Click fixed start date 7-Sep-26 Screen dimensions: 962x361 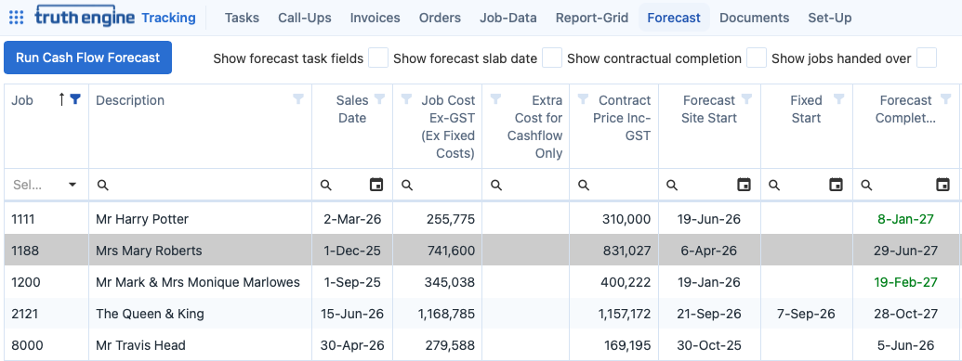(x=806, y=314)
